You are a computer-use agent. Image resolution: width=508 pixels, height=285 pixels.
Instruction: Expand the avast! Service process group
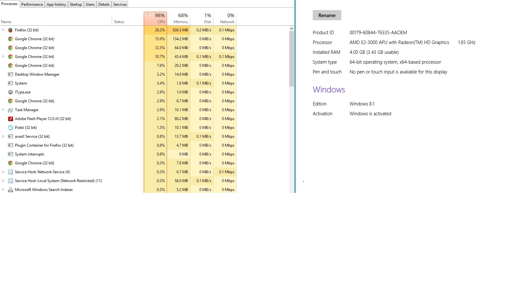[3, 136]
